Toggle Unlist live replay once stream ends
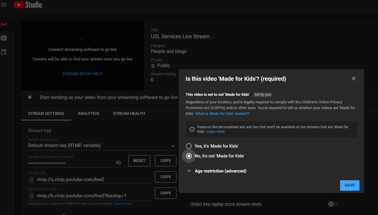Image resolution: width=378 pixels, height=215 pixels. 333,204
